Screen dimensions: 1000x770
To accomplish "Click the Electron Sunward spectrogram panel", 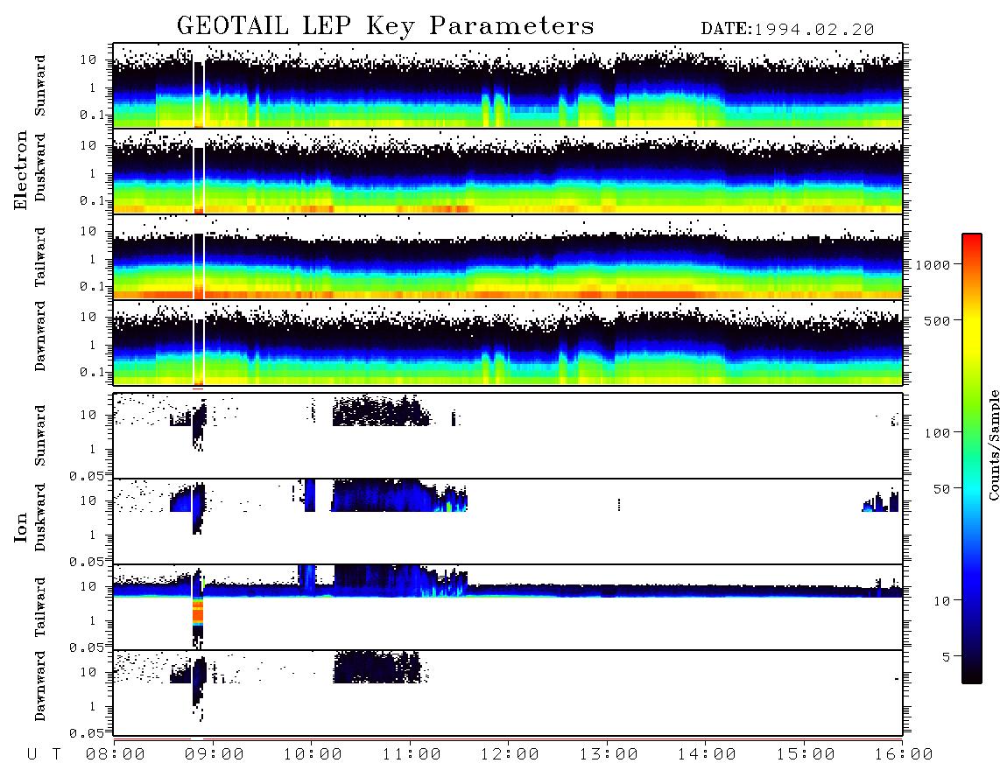I will (508, 86).
